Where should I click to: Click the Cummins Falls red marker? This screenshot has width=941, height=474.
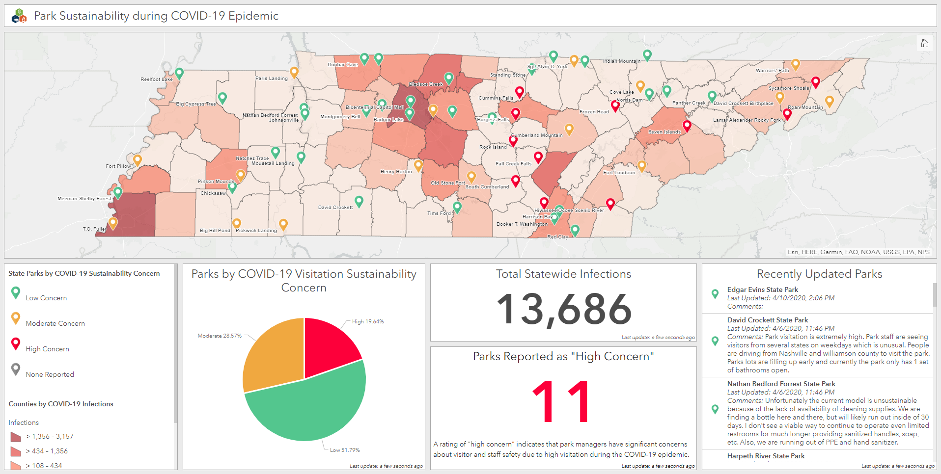(520, 92)
